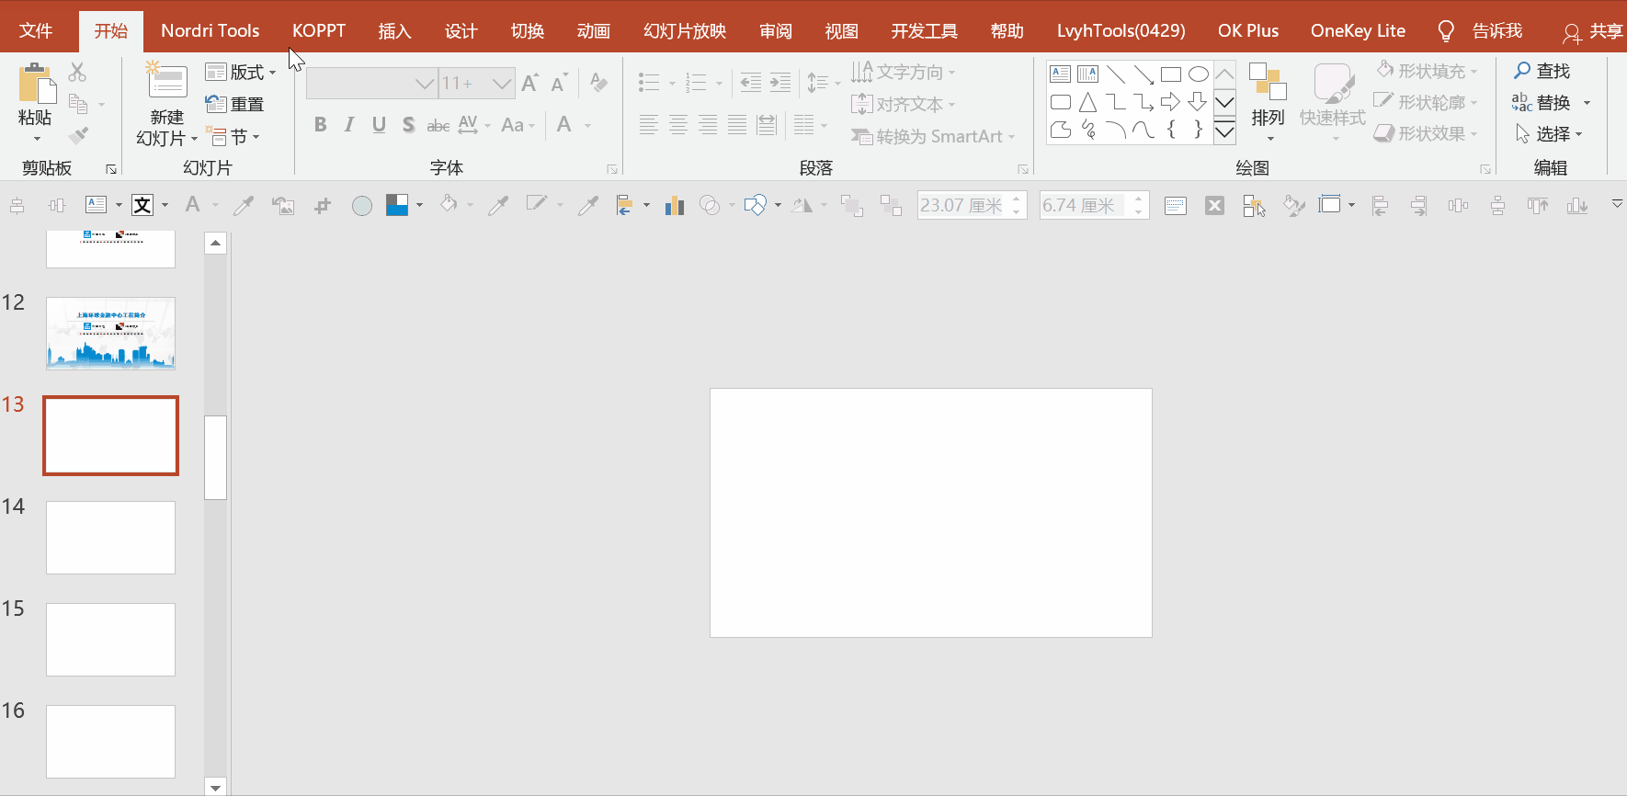Open the shape fill paint bucket in quick toolbar
The height and width of the screenshot is (796, 1627).
pos(449,204)
